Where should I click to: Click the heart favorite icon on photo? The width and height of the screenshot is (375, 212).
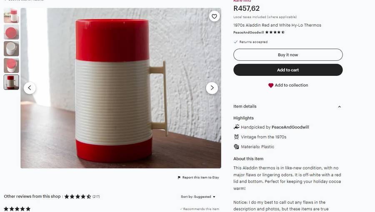214,17
